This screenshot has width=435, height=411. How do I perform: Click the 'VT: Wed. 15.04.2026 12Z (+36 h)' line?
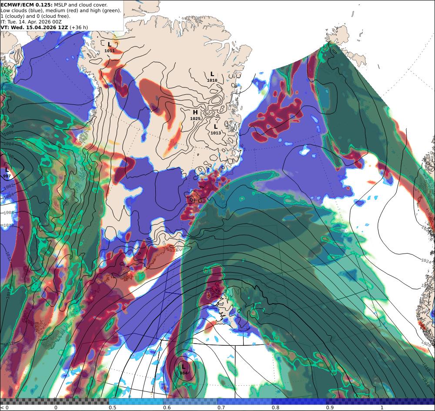click(x=44, y=27)
